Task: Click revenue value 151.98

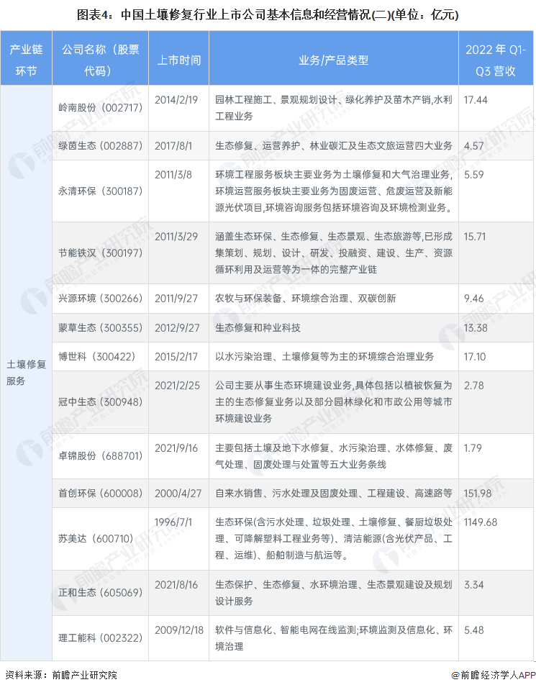Action: click(478, 494)
